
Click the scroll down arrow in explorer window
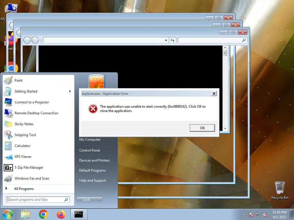click(225, 129)
